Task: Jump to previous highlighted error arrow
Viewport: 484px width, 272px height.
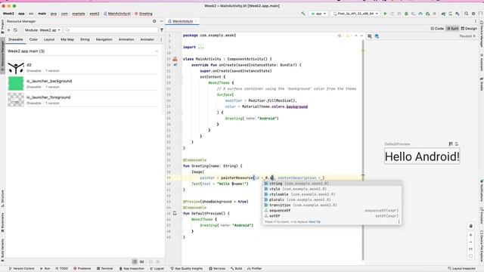Action: [x=356, y=36]
